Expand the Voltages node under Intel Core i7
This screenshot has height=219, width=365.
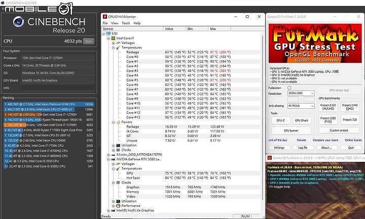pyautogui.click(x=114, y=43)
